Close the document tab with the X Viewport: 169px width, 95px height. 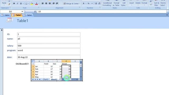pos(167,15)
